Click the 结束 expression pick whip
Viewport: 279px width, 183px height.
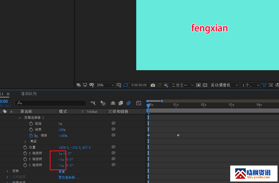pyautogui.click(x=113, y=129)
